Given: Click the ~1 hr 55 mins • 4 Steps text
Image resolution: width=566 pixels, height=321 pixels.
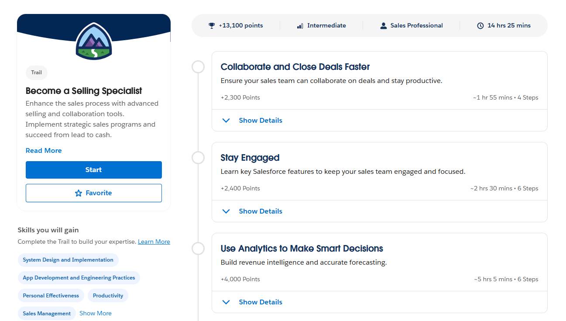Looking at the screenshot, I should (x=506, y=98).
